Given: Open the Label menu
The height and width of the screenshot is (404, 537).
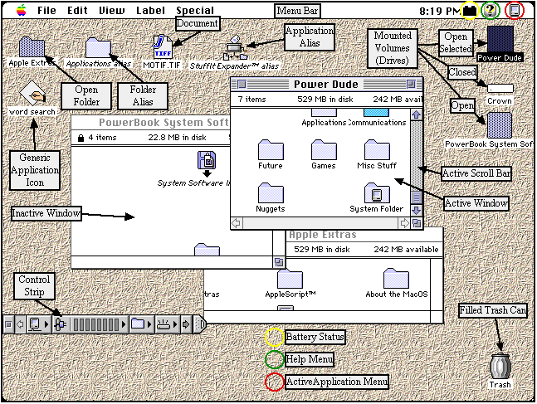Looking at the screenshot, I should (x=150, y=11).
